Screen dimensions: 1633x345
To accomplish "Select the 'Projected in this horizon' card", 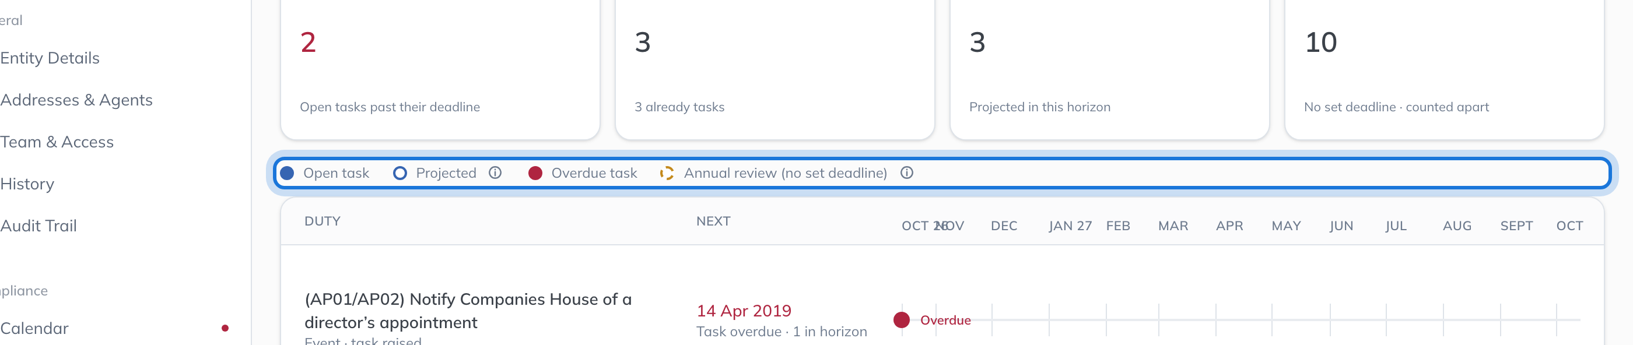I will click(x=1109, y=68).
